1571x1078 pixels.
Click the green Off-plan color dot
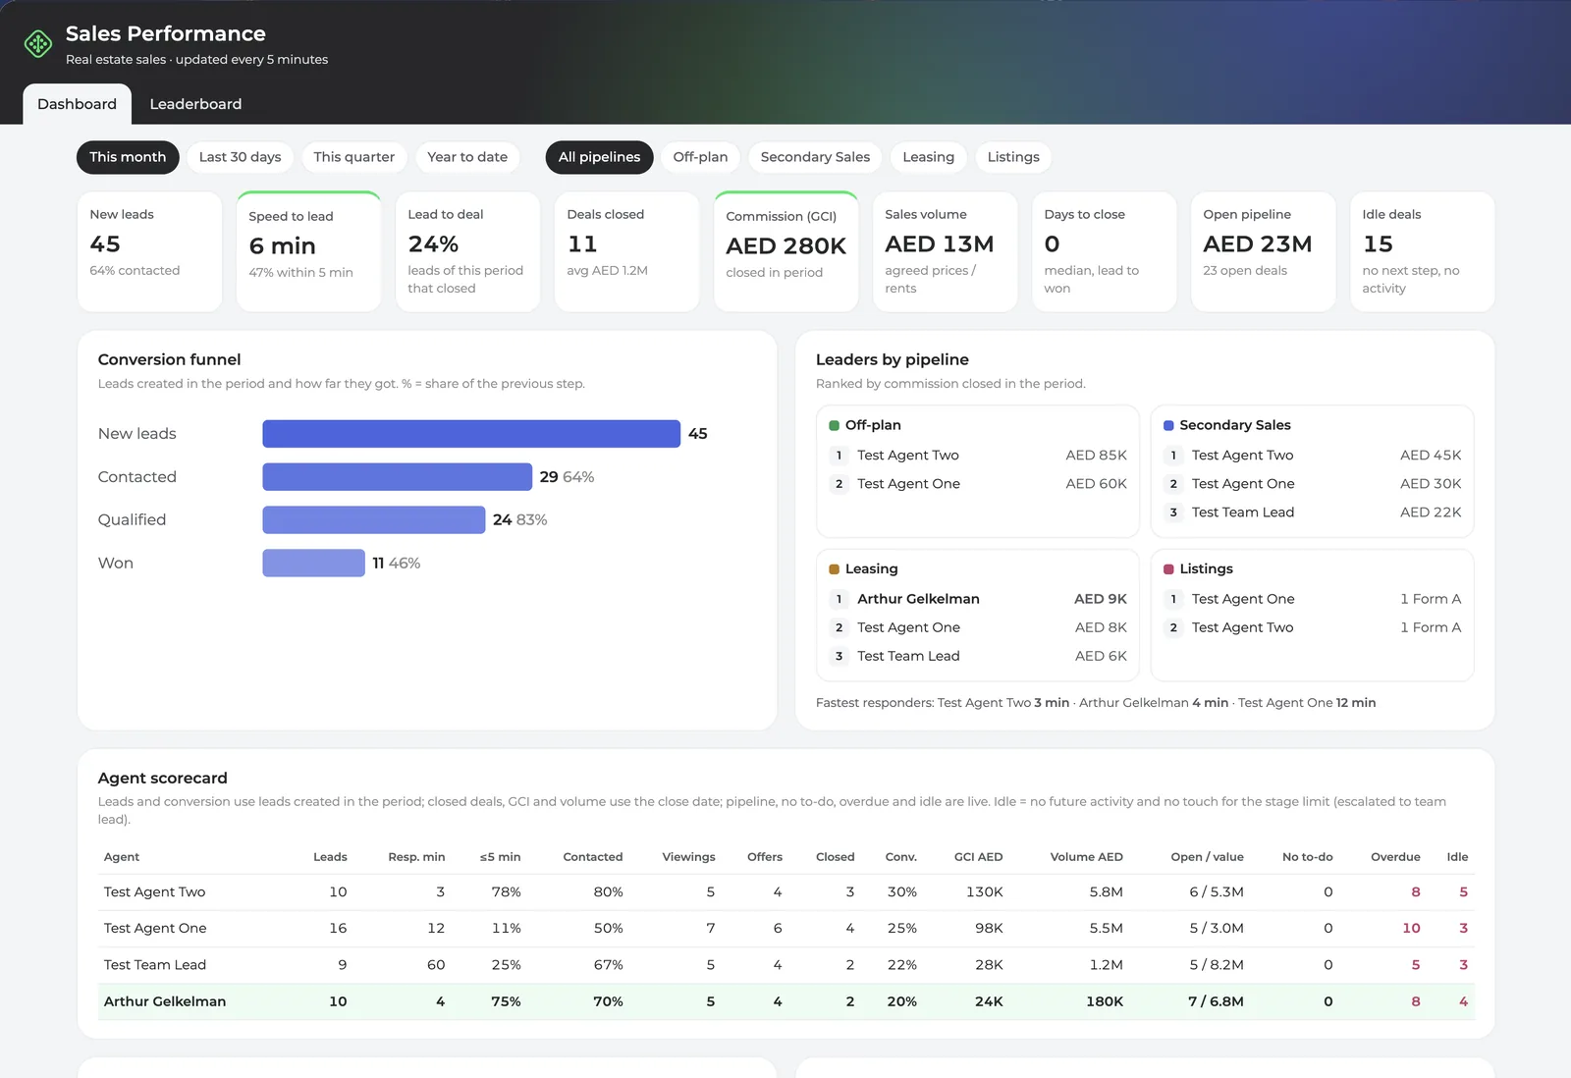[834, 425]
